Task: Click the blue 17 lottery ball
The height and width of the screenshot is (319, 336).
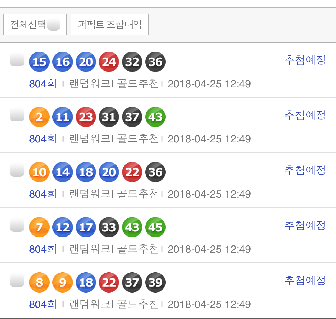Action: 86,227
